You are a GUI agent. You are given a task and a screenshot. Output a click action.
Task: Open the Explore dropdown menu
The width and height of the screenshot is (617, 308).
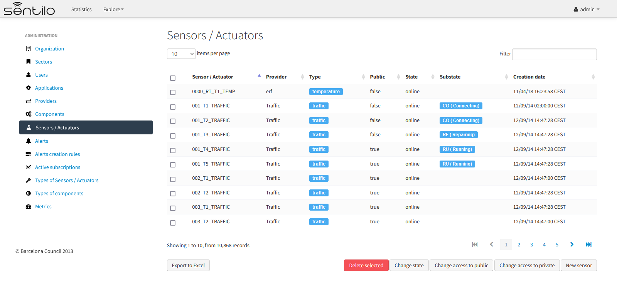[x=113, y=9]
